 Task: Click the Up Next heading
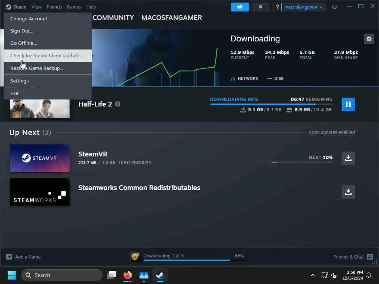[x=24, y=132]
